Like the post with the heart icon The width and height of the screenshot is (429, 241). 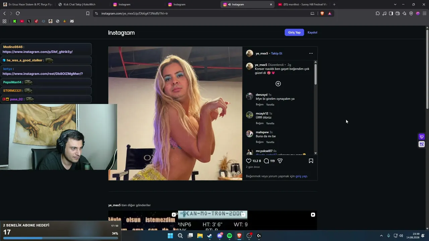[249, 161]
